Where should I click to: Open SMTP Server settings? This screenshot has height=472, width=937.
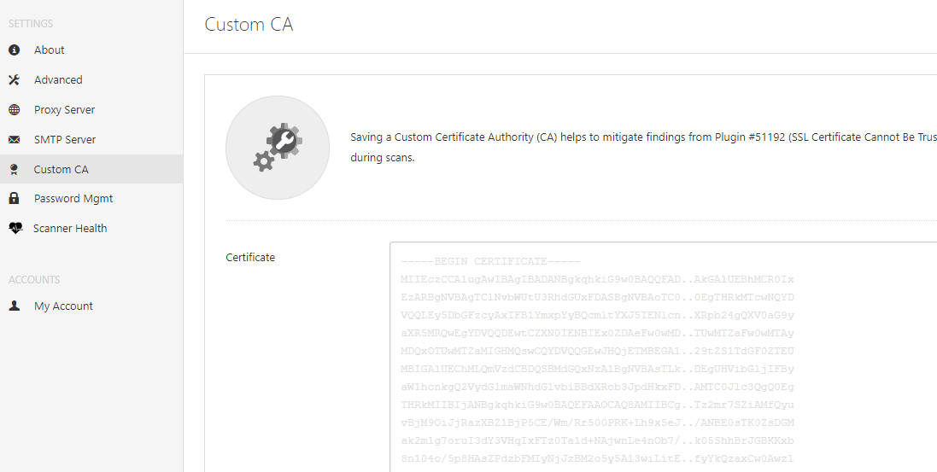coord(65,140)
